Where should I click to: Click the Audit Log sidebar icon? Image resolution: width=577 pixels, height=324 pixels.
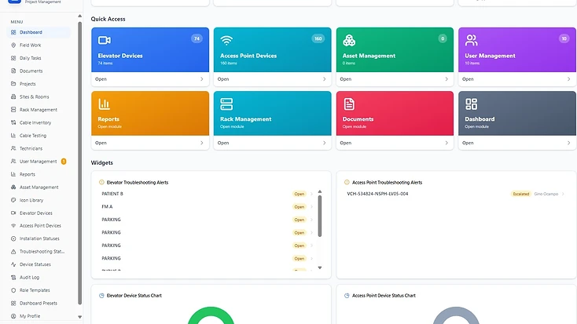pos(13,278)
